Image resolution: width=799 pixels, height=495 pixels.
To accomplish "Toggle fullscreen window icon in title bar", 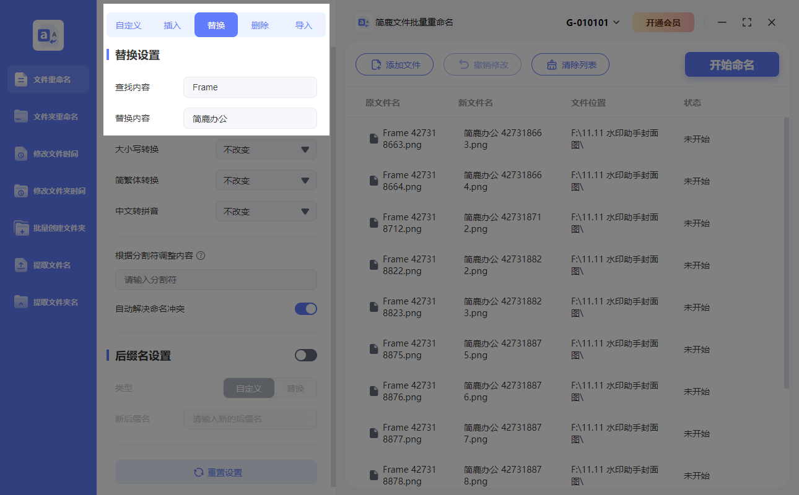I will [x=747, y=22].
